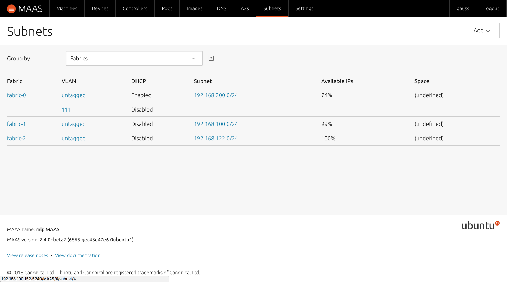Screen dimensions: 507x282
Task: Click View documentation link
Action: [x=78, y=255]
